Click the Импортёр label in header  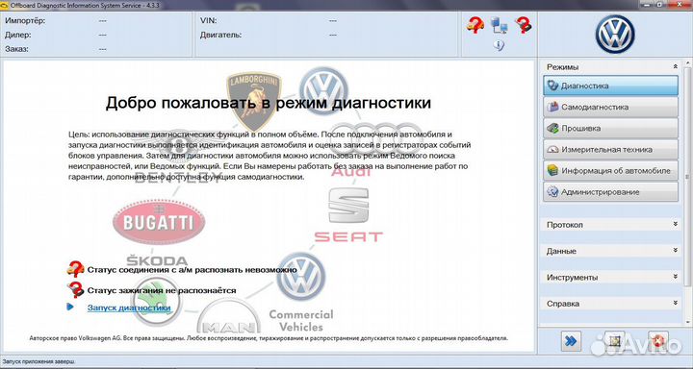click(x=25, y=21)
